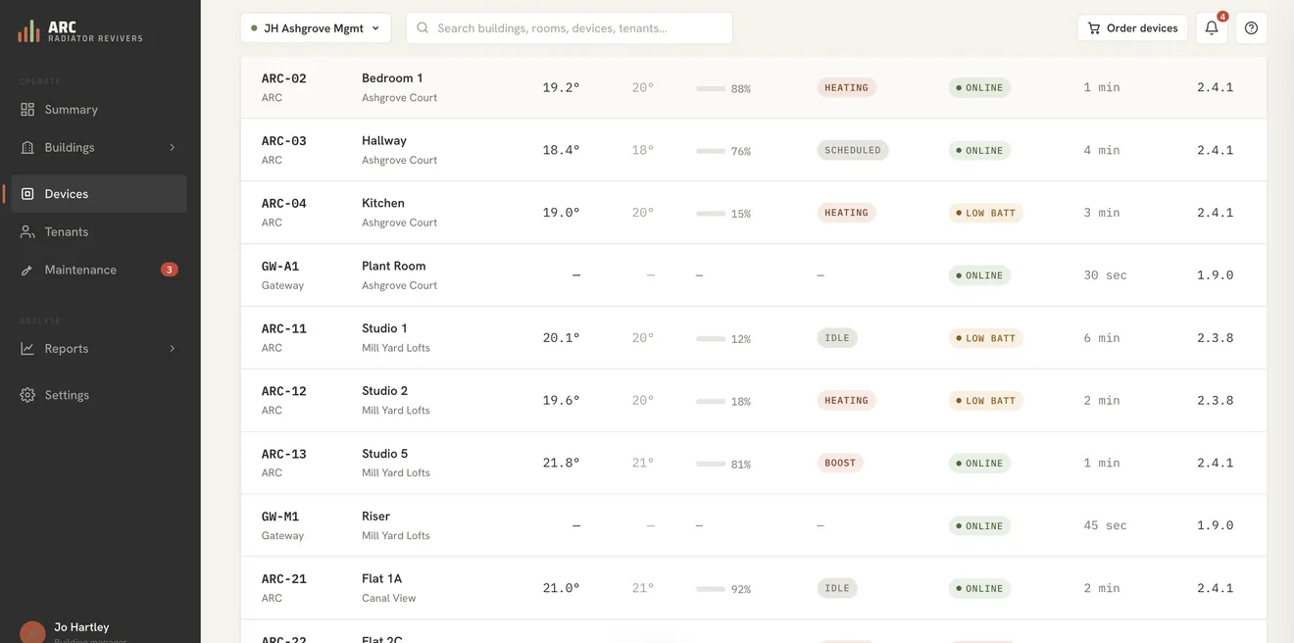Viewport: 1294px width, 643px height.
Task: Click the HEATING badge in ARC-02 row
Action: (846, 87)
